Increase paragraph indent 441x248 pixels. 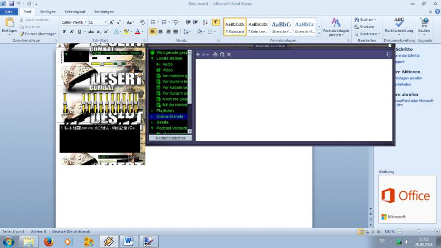pos(195,23)
